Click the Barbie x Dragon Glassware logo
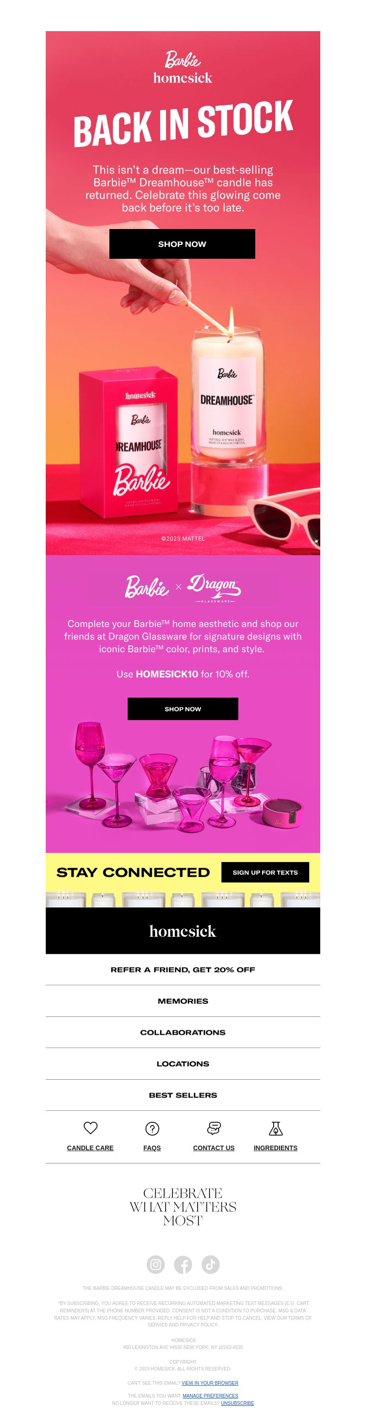The height and width of the screenshot is (1420, 366). 183,588
